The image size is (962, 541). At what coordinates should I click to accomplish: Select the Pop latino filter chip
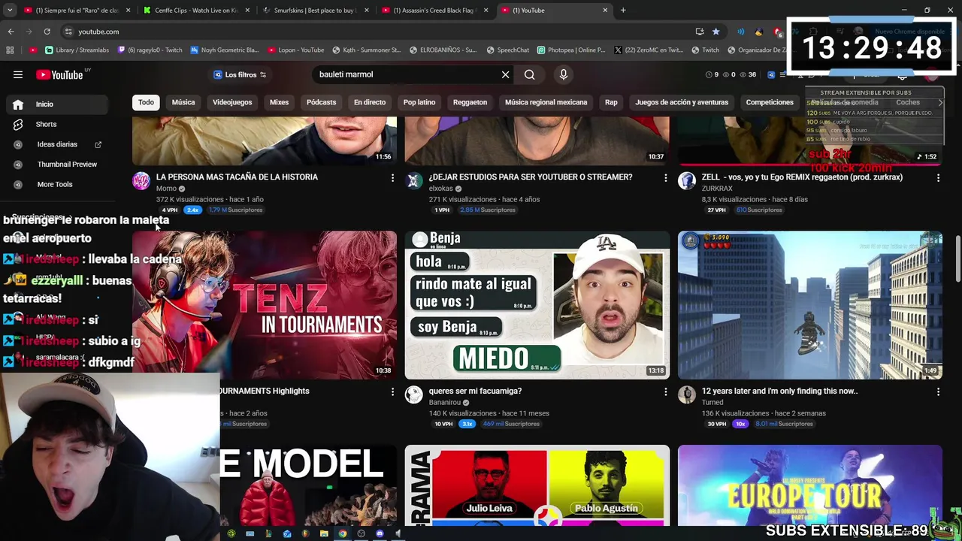[x=419, y=102]
